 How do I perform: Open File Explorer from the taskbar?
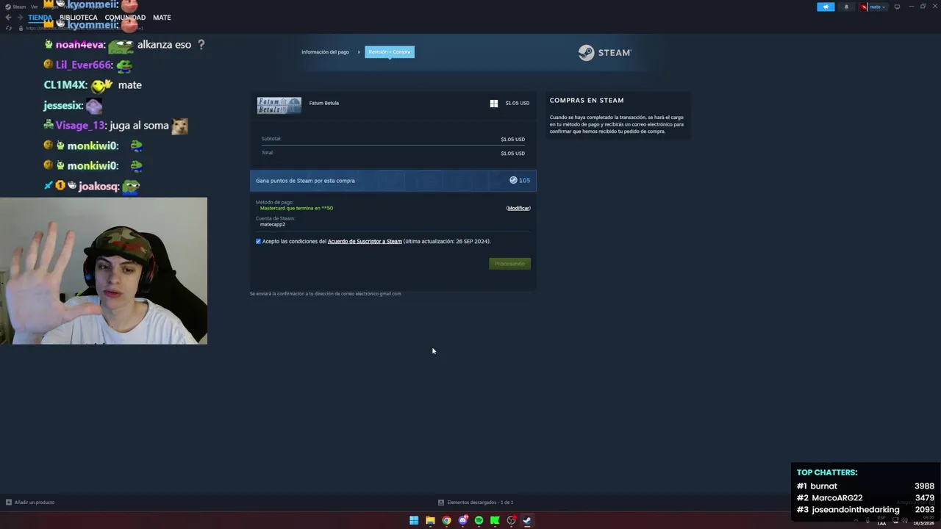(x=430, y=521)
